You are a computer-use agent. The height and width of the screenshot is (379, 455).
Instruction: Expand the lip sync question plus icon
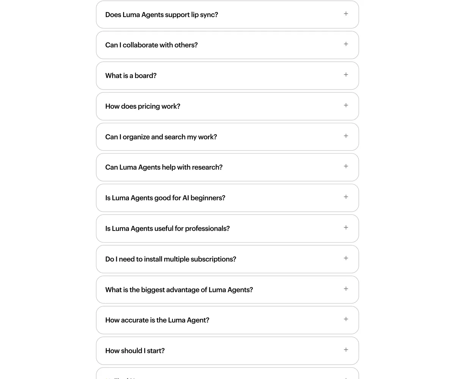click(x=346, y=14)
